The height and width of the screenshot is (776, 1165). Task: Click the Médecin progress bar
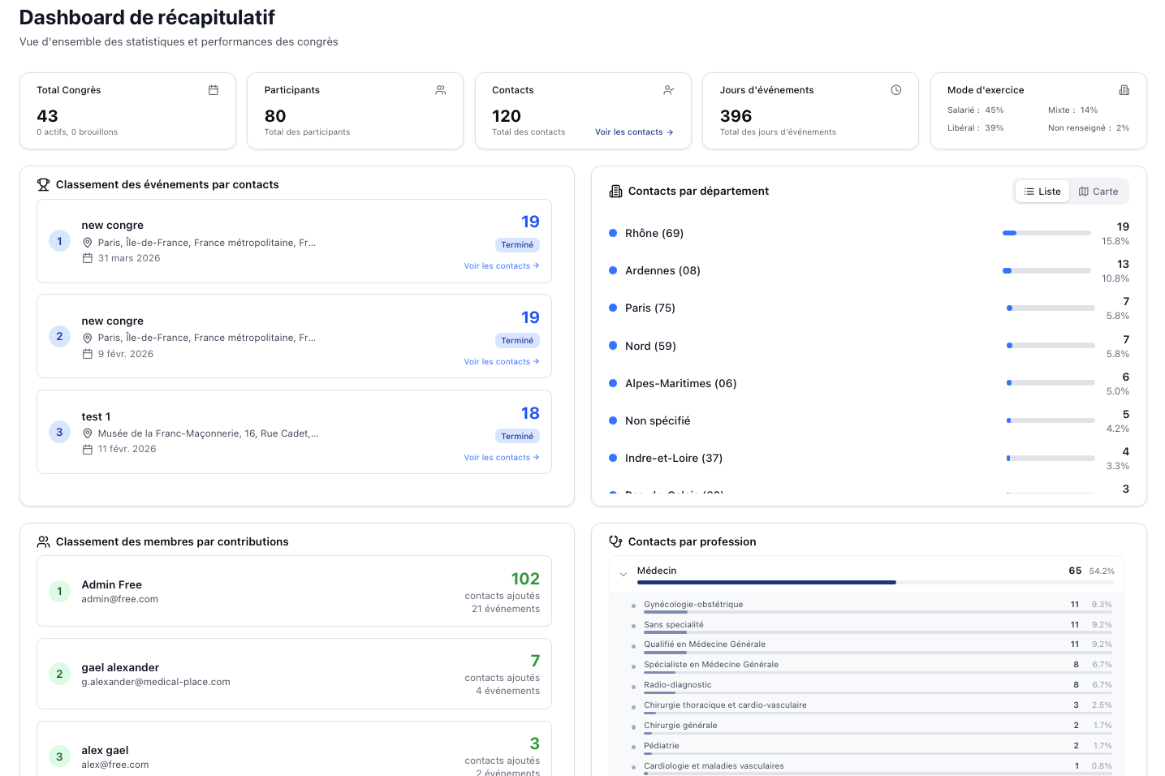(876, 582)
